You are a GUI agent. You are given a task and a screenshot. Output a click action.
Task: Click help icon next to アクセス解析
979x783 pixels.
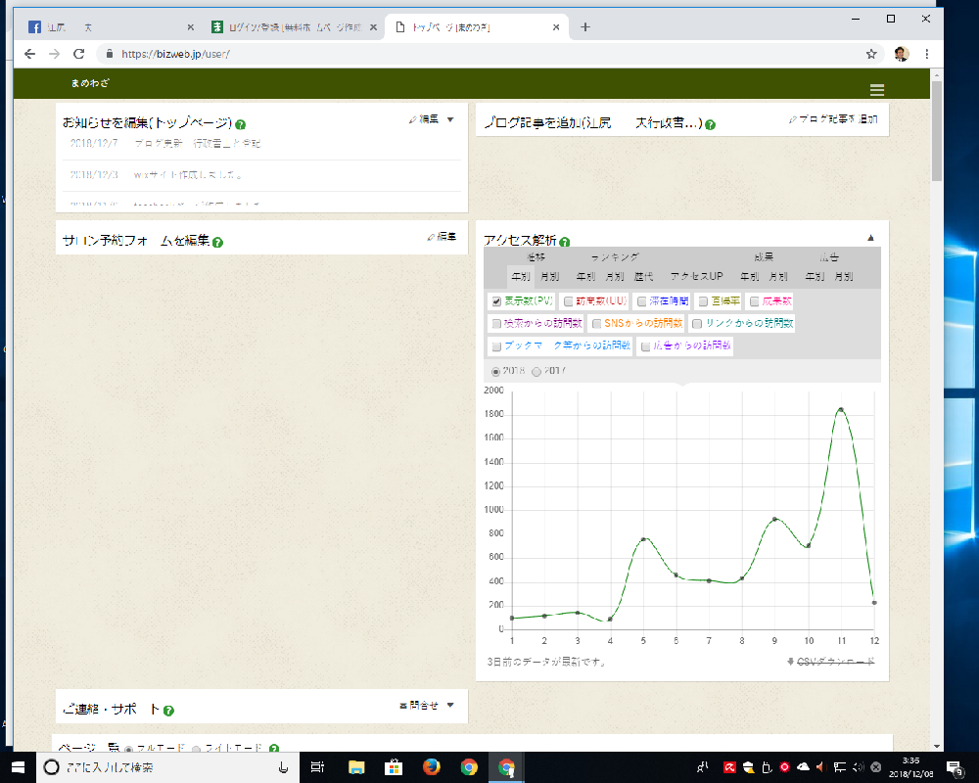coord(565,242)
